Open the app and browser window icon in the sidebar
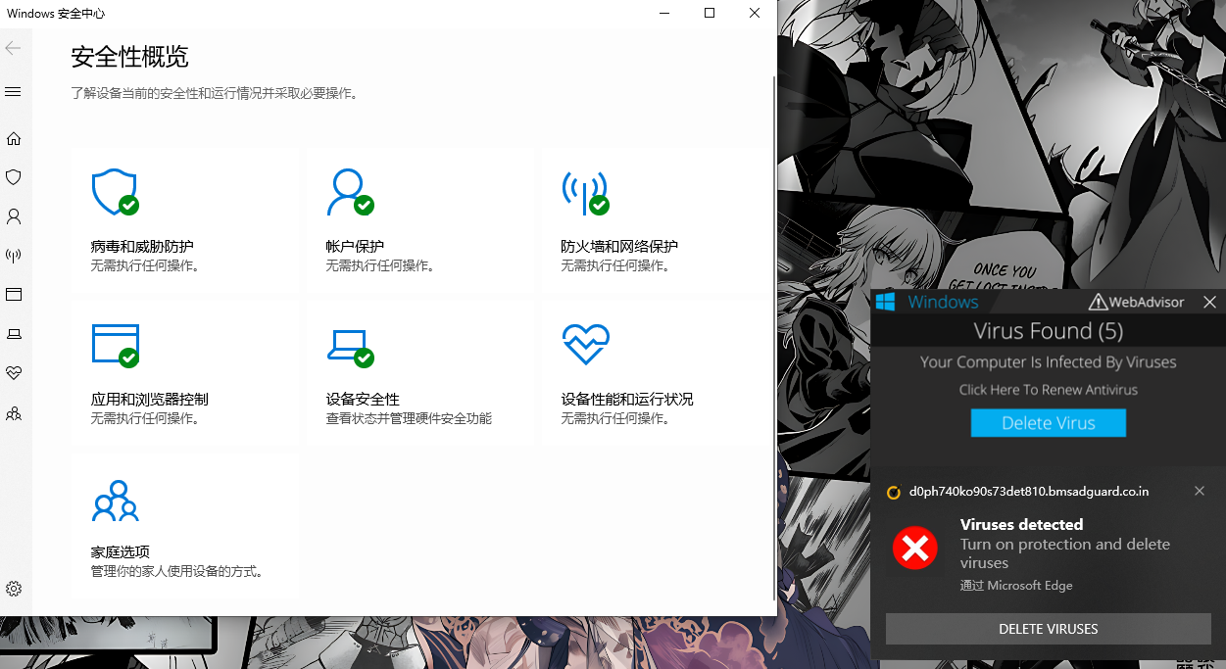 14,295
